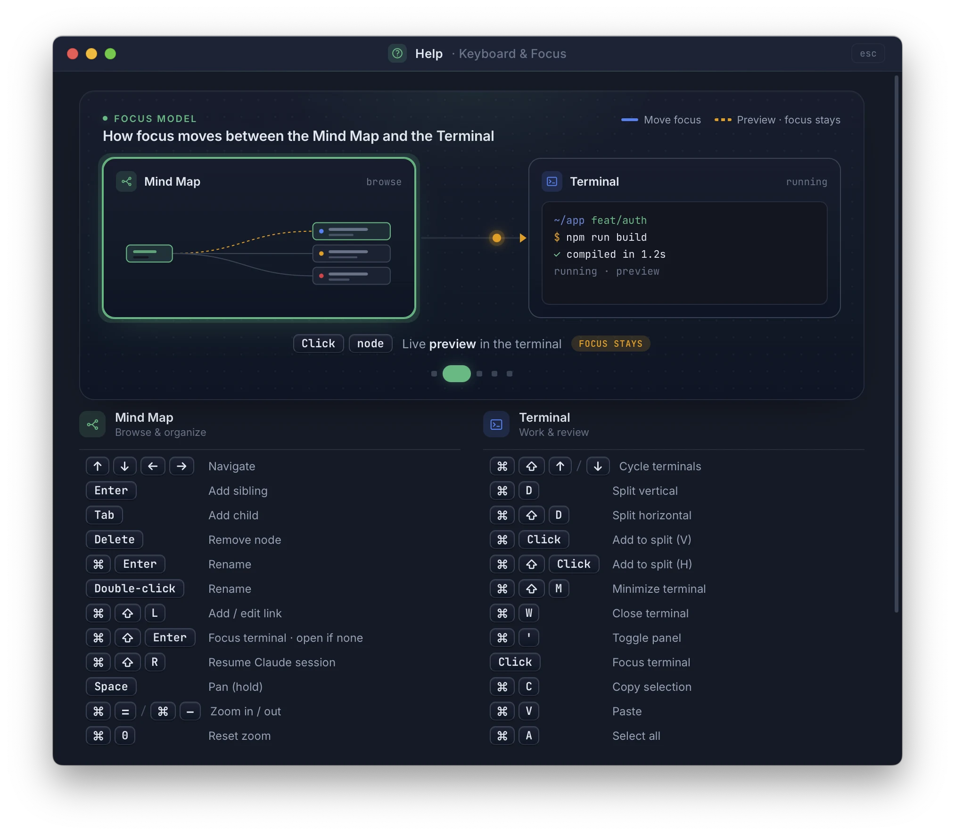955x835 pixels.
Task: Click the FOCUS STAYS badge
Action: pyautogui.click(x=610, y=344)
